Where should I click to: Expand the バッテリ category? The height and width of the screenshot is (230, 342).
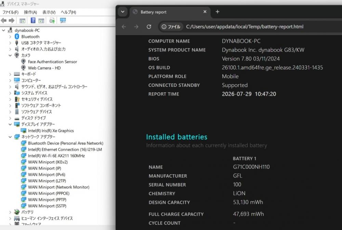click(10, 212)
